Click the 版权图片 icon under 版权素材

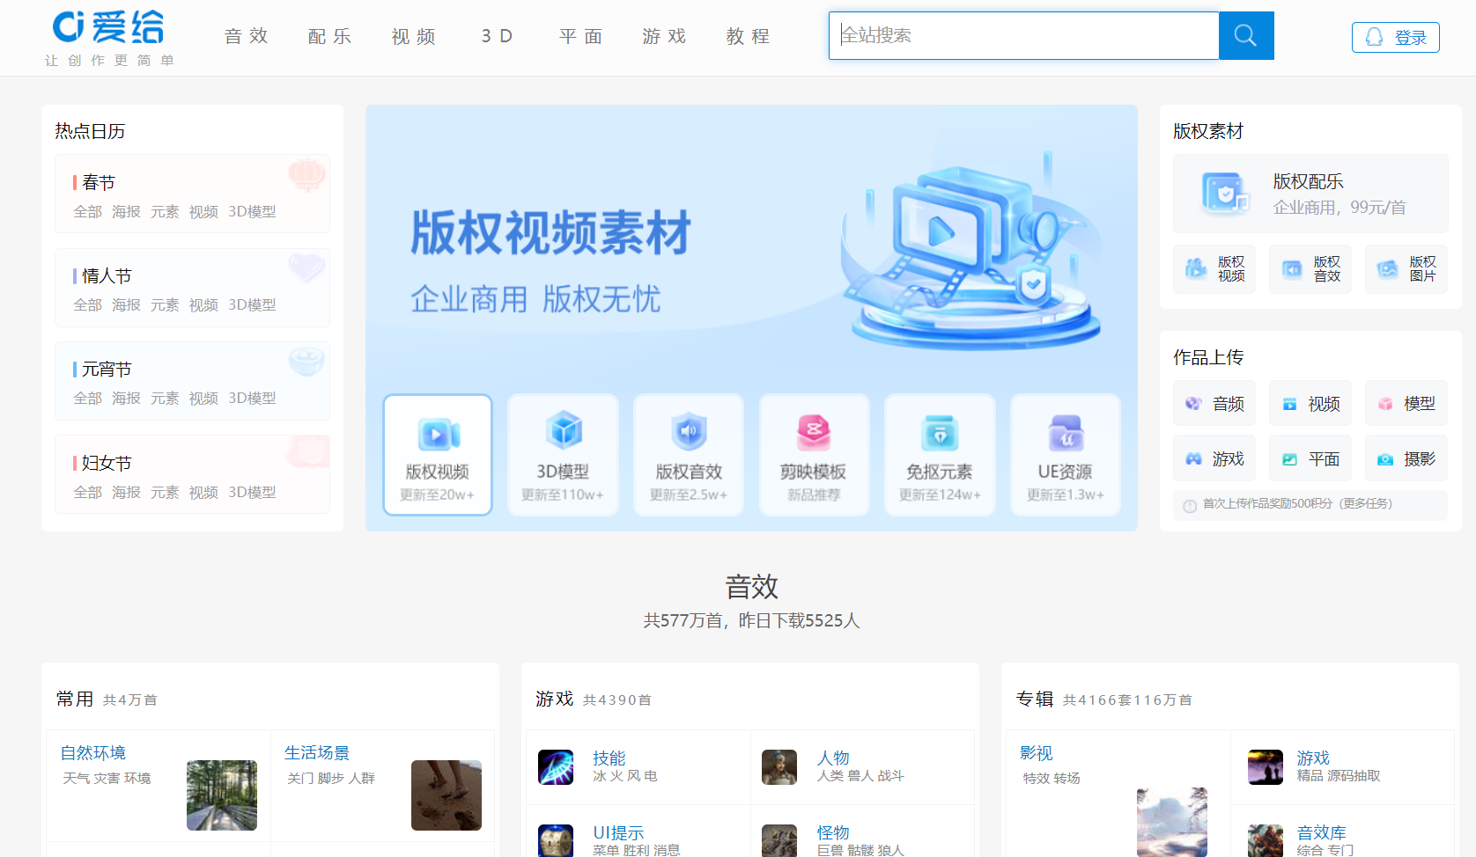[1387, 268]
